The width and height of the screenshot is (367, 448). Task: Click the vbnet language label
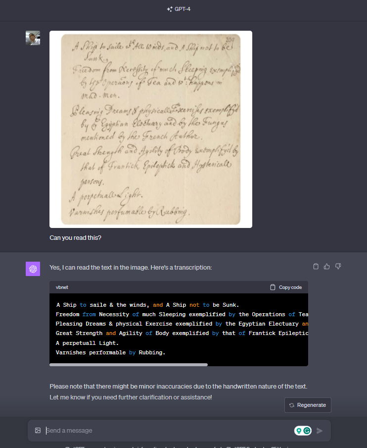coord(62,287)
